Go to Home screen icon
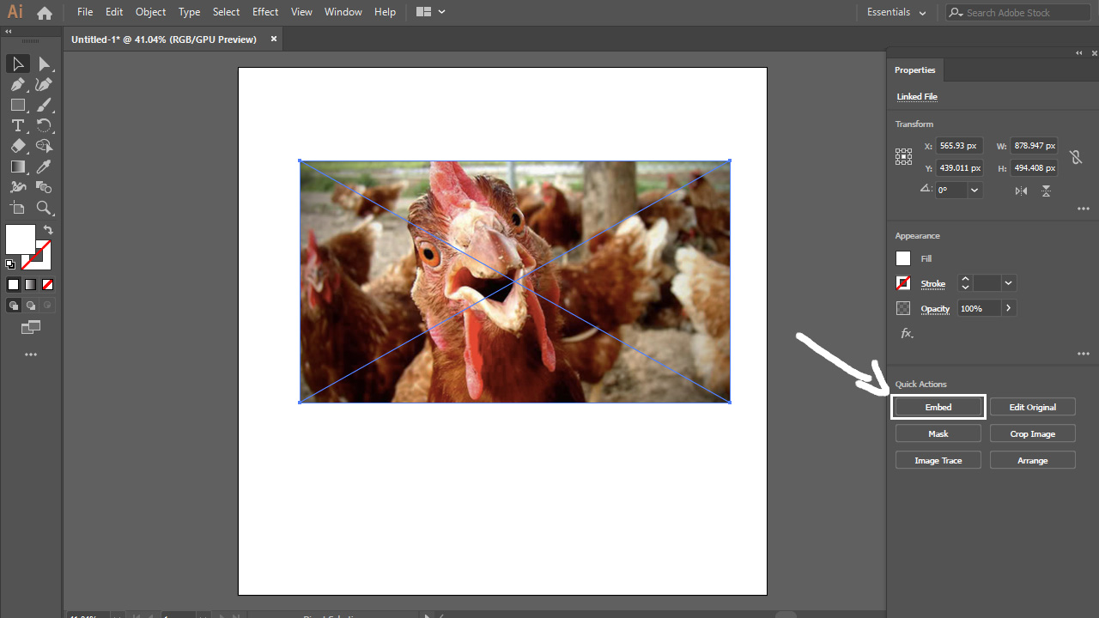1099x618 pixels. (45, 13)
